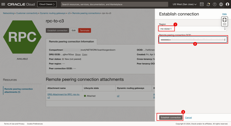The height and width of the screenshot is (126, 231).
Task: Click the Cloud Classic button
Action: 47,4
